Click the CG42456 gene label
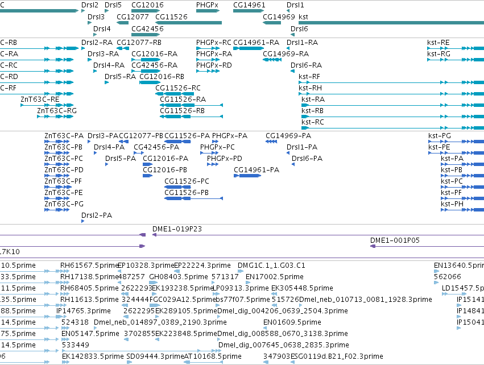The image size is (484, 365). (147, 28)
